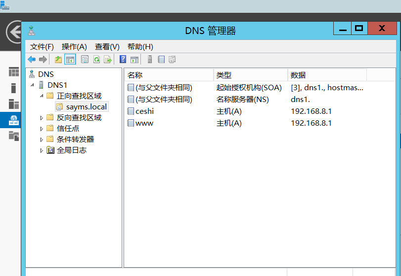Select the www host record
The height and width of the screenshot is (276, 401).
tap(144, 123)
